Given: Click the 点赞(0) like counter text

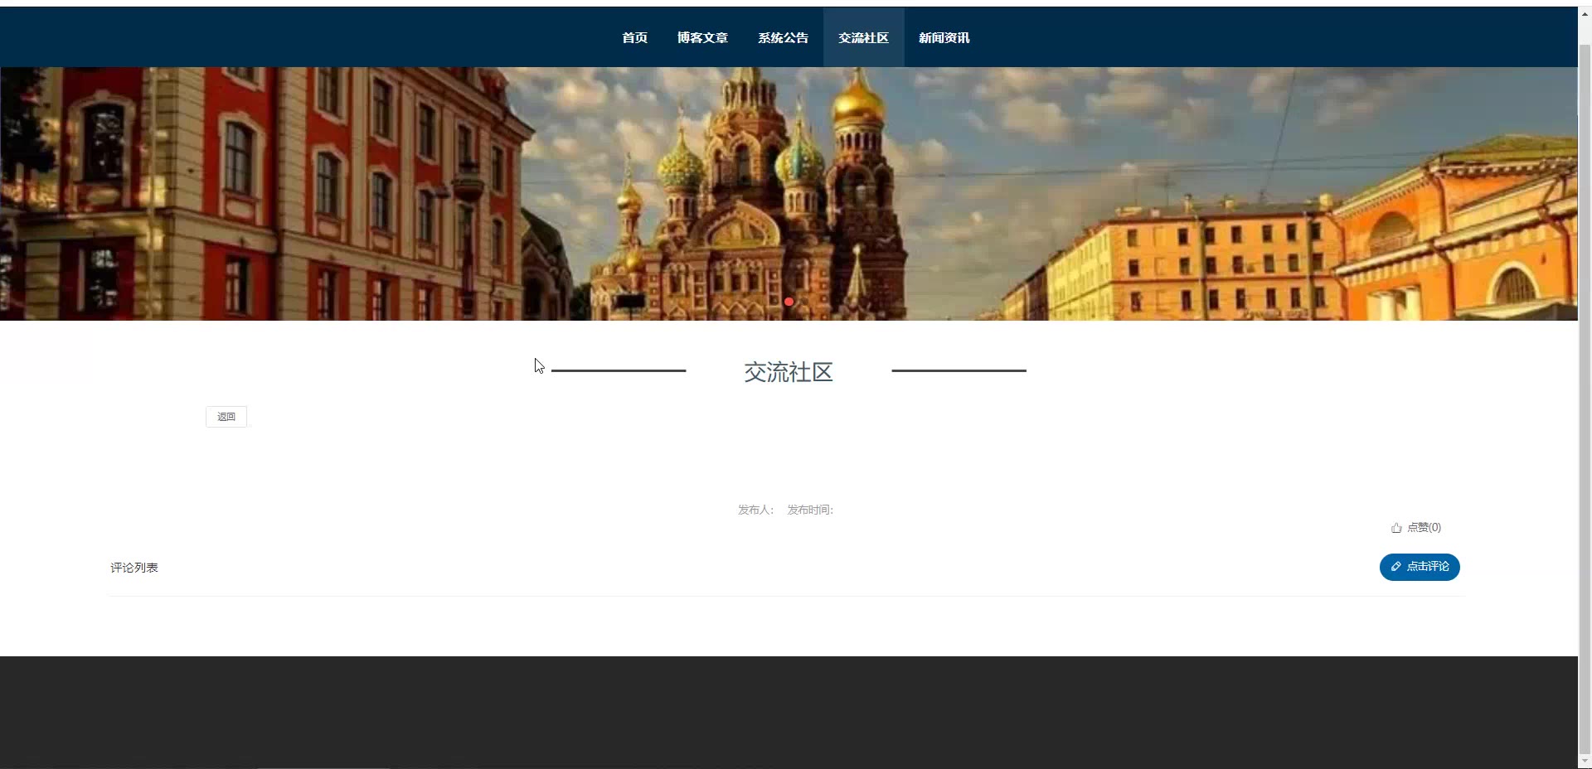Looking at the screenshot, I should click(x=1424, y=528).
